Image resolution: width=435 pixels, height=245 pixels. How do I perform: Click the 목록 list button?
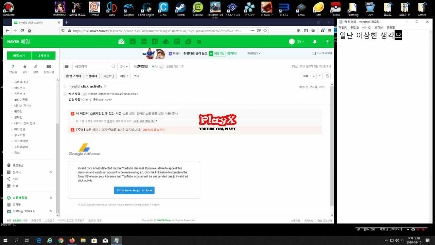click(x=306, y=76)
